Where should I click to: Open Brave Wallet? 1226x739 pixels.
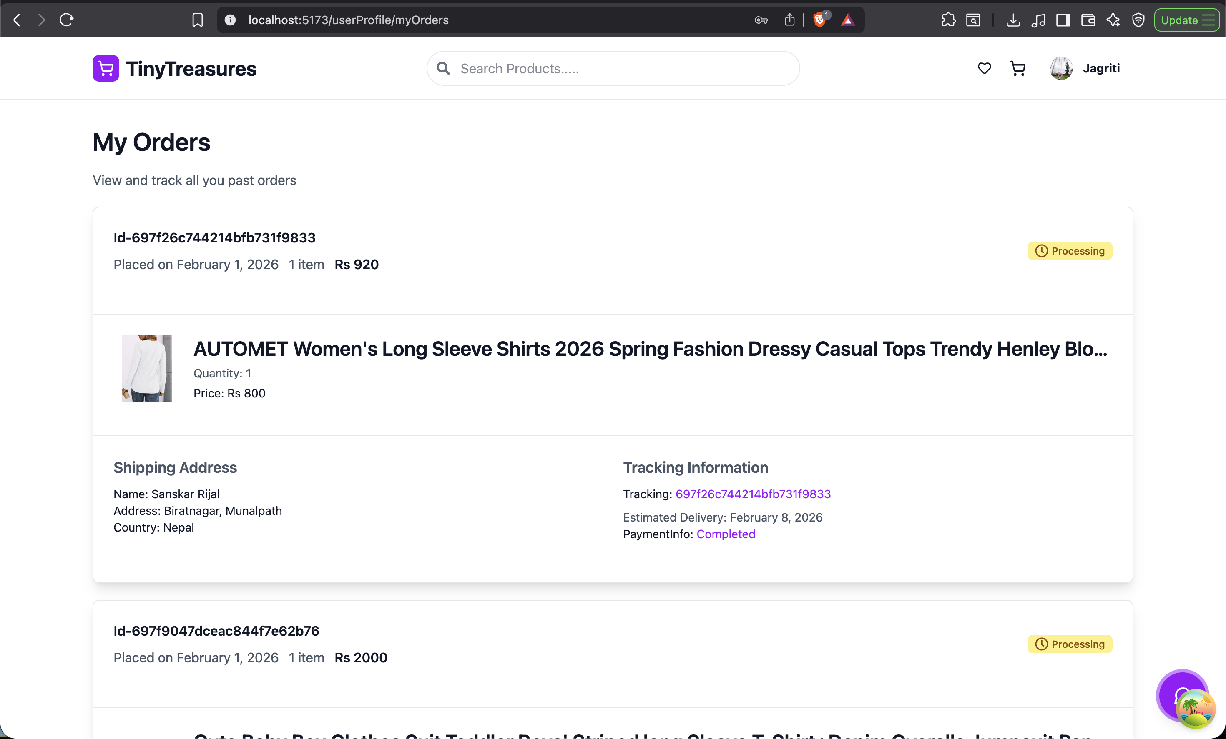tap(1088, 20)
